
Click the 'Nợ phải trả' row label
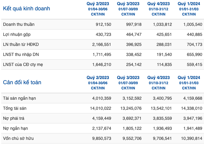[14, 118]
